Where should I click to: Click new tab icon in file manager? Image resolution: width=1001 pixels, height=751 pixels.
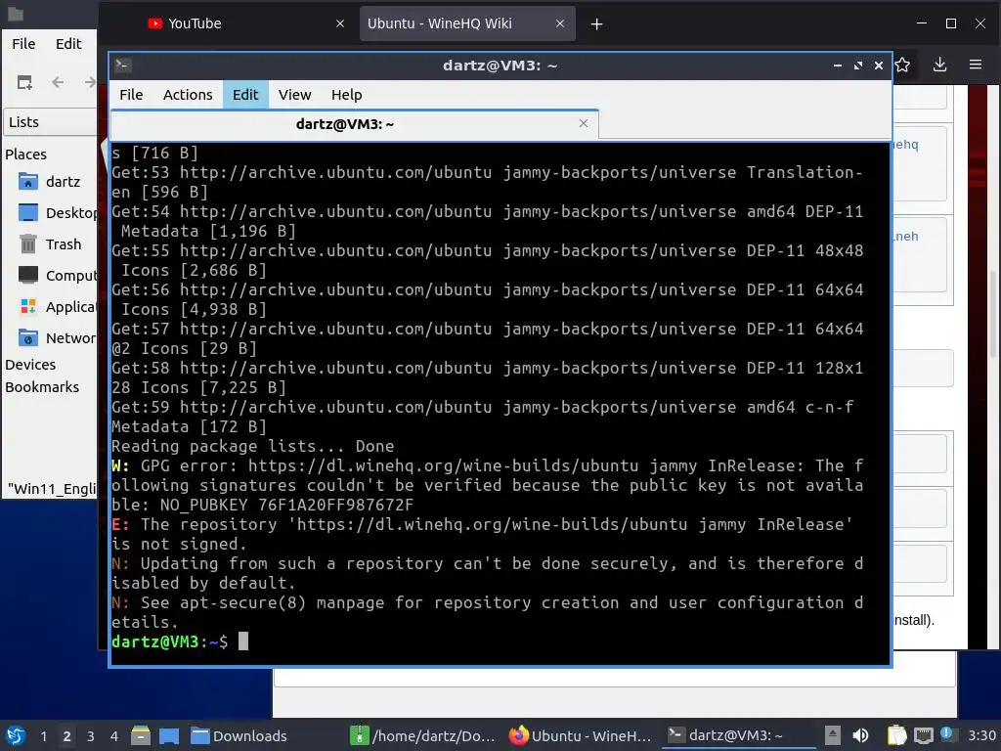(24, 82)
